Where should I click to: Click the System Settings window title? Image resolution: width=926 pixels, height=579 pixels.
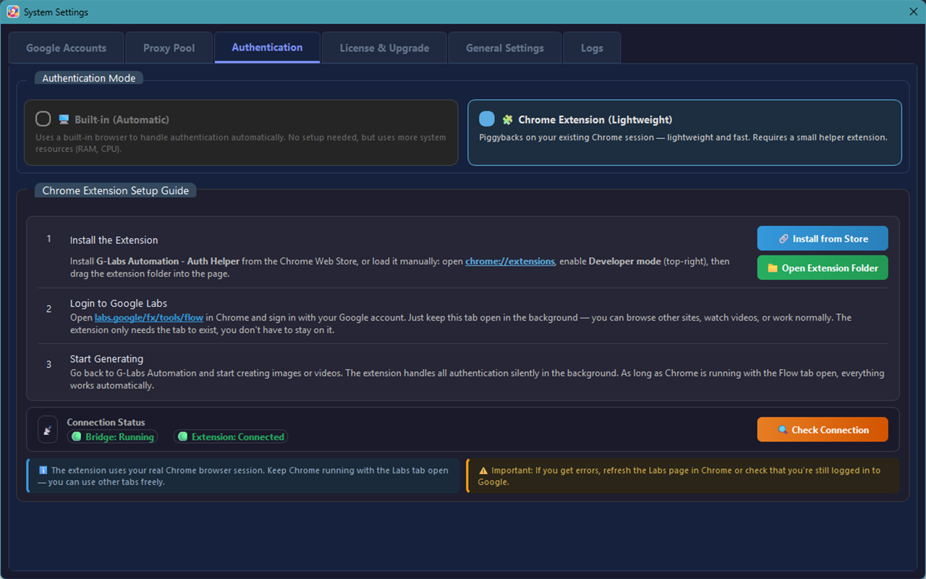[x=56, y=12]
